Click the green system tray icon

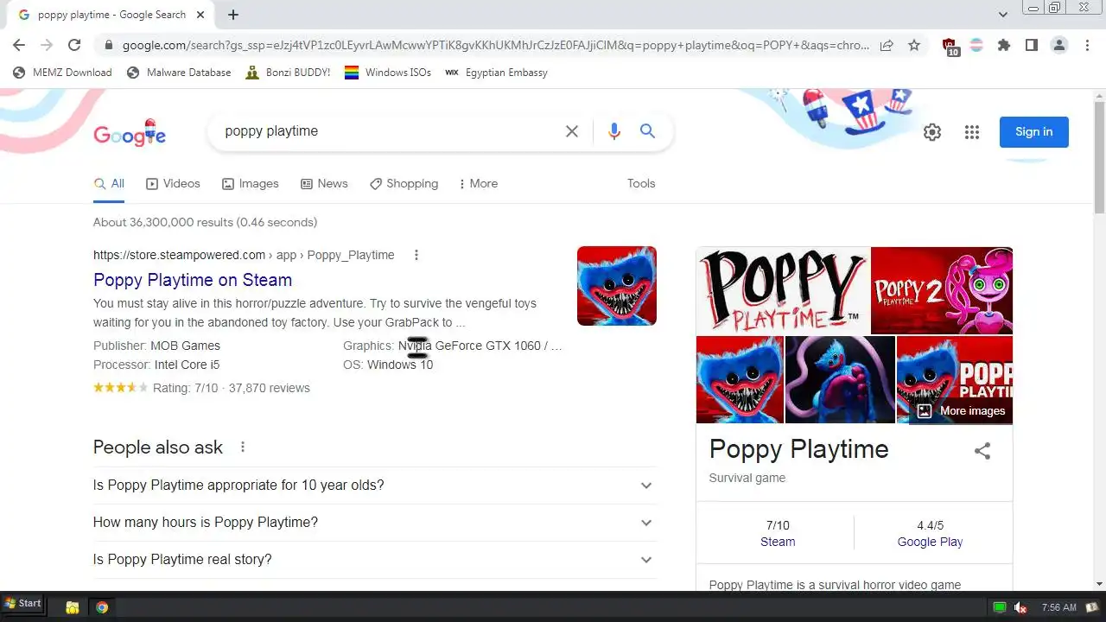(x=1000, y=607)
